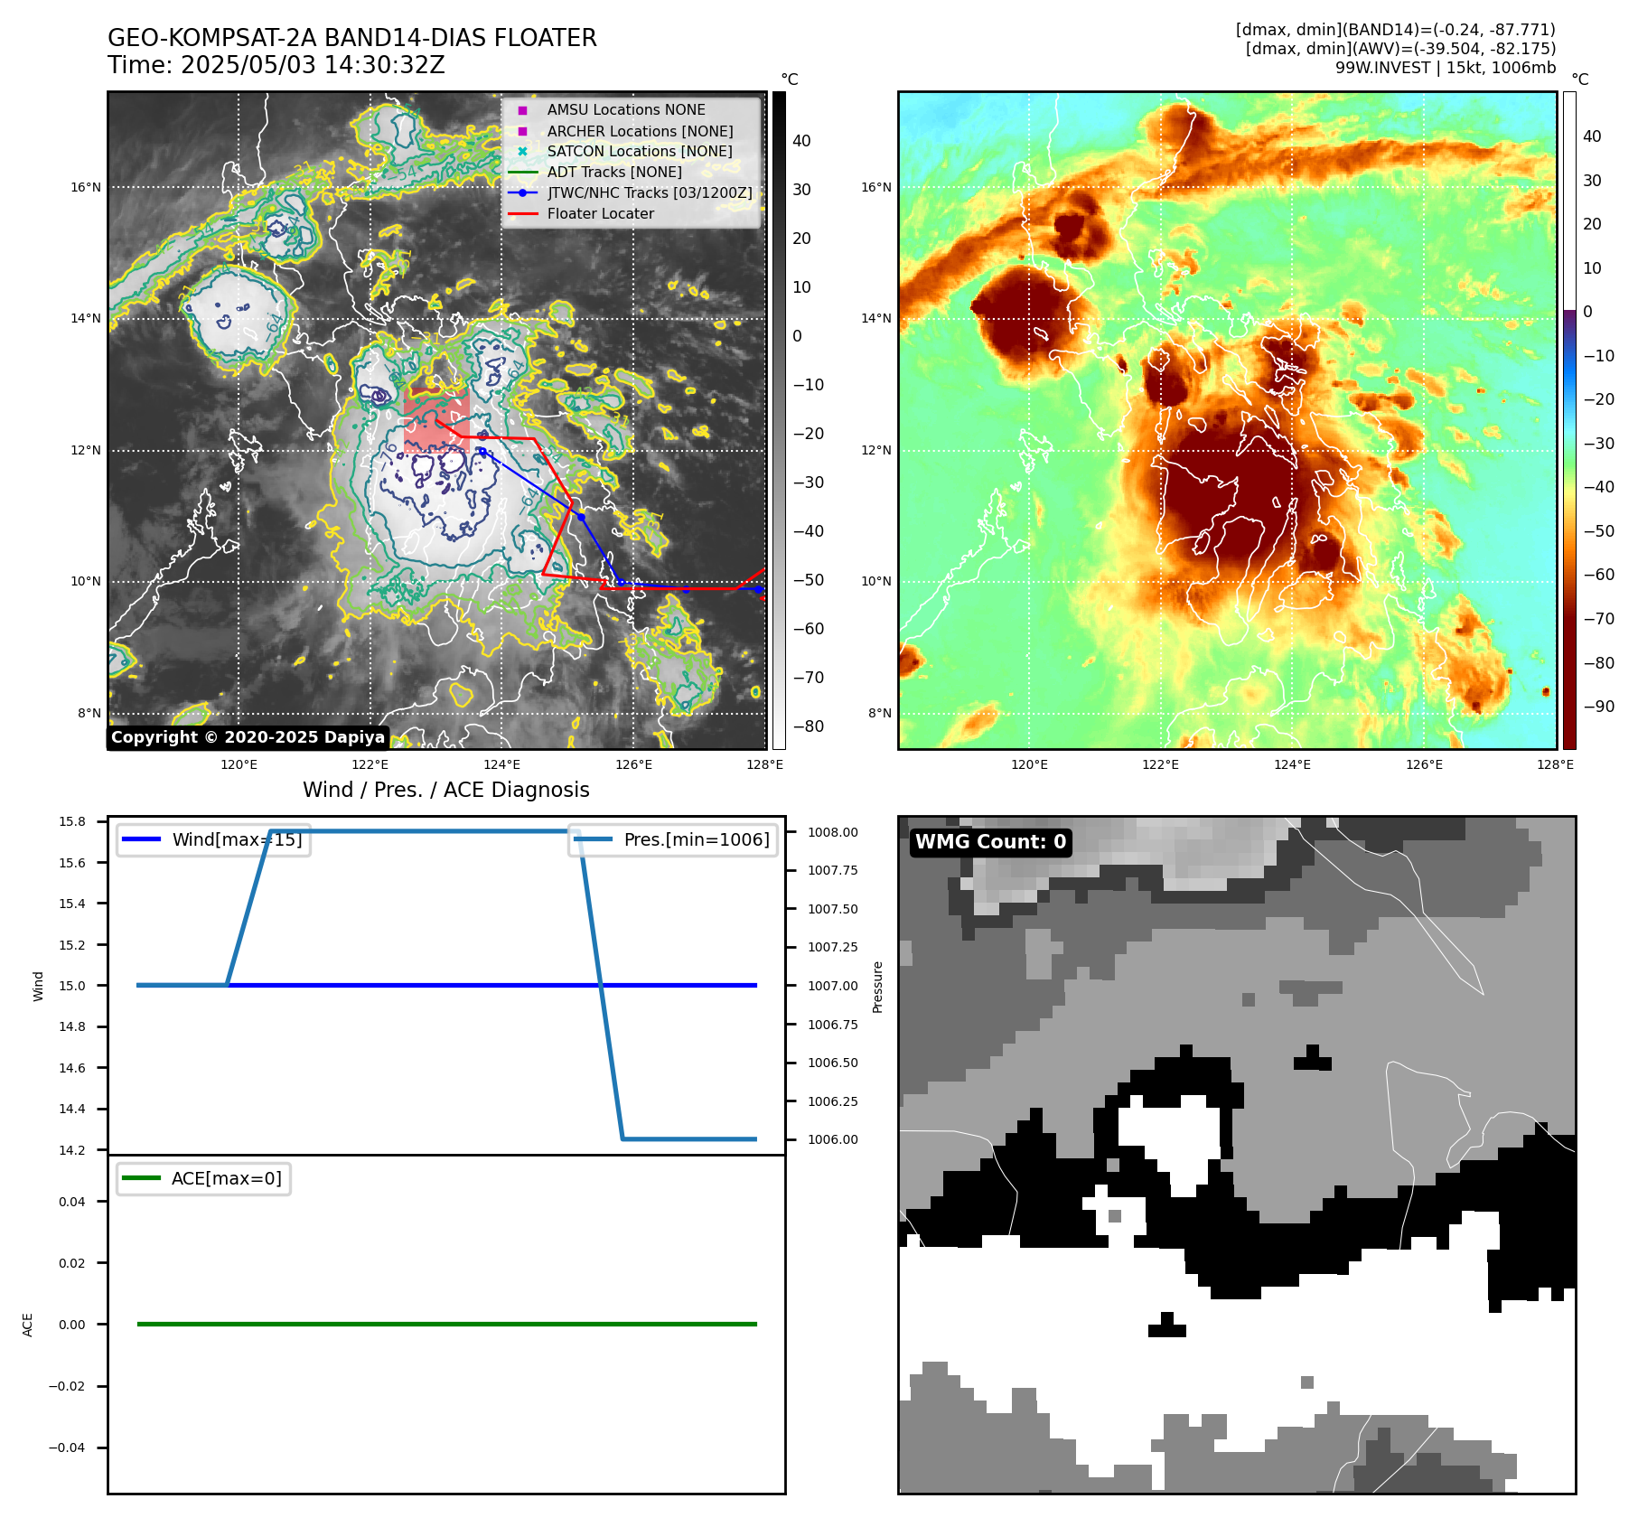Click the Wind[max=15] legend box

tap(214, 839)
